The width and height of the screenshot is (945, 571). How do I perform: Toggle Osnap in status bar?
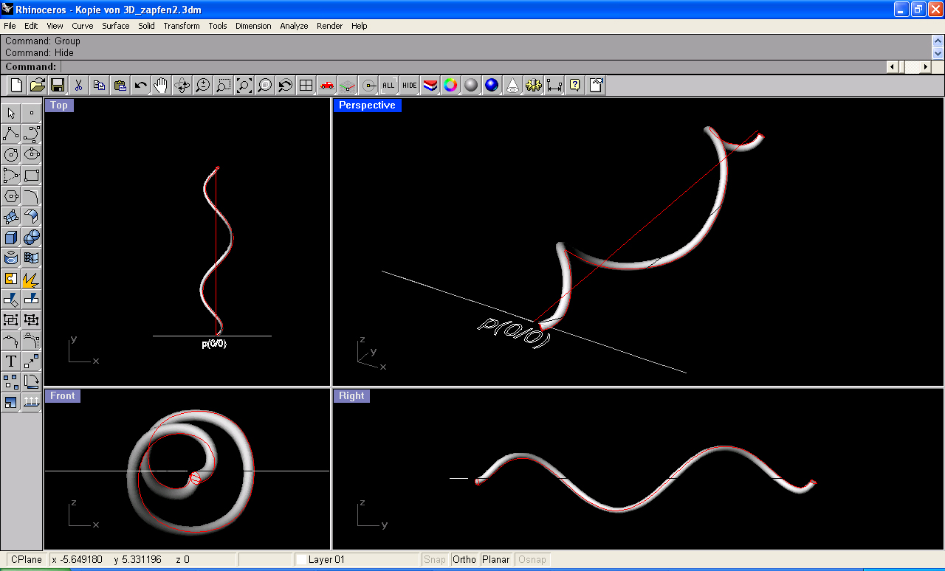[532, 560]
